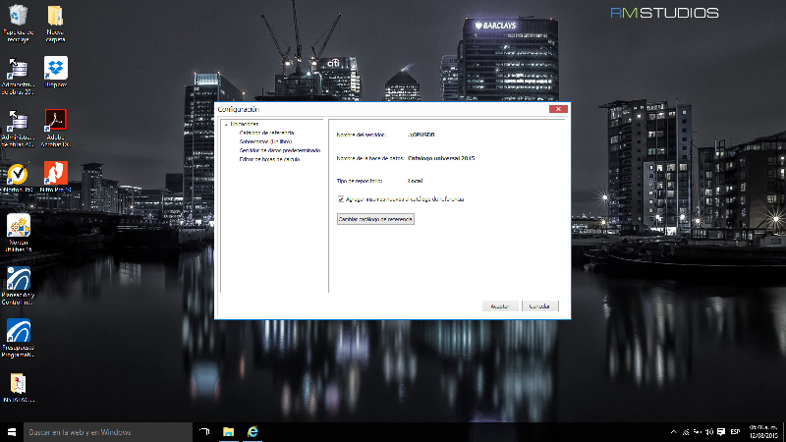
Task: Select Catálogo de referencia in the tree
Action: (x=266, y=133)
